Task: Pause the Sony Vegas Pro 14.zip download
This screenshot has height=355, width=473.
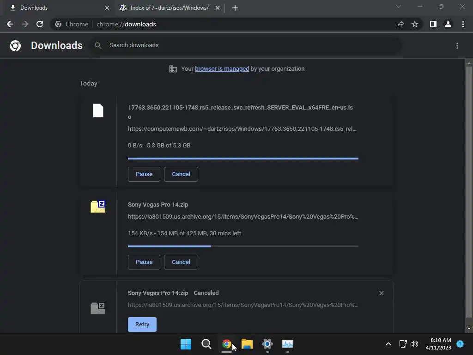Action: click(x=144, y=262)
